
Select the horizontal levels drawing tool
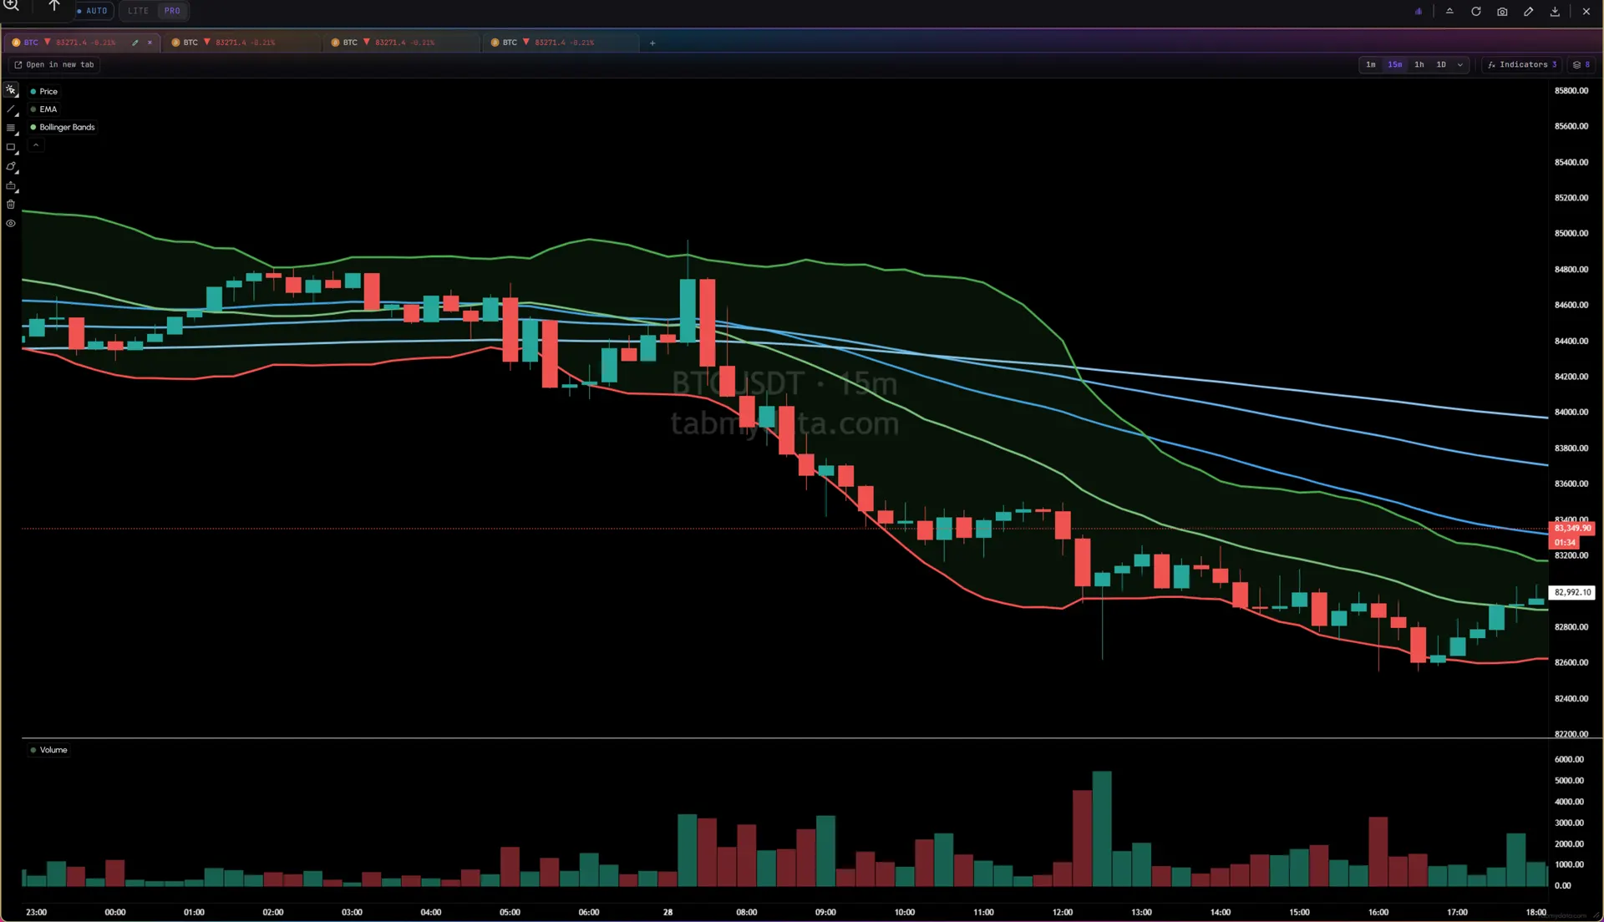(x=11, y=129)
